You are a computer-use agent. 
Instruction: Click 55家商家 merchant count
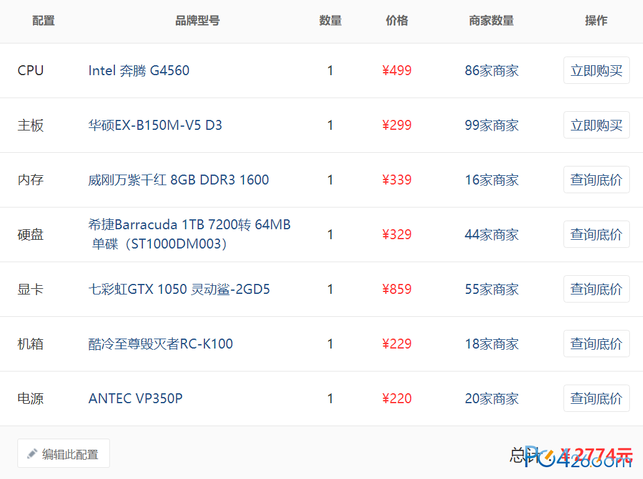pyautogui.click(x=491, y=289)
